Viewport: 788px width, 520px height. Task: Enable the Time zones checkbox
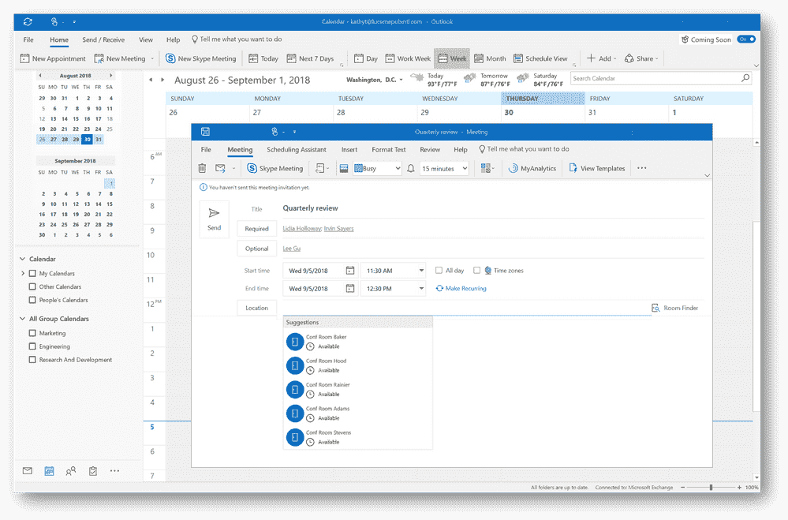[x=477, y=271]
